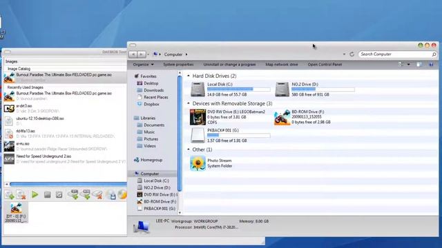The image size is (442, 248).
Task: Open Documents library in sidebar
Action: (154, 125)
